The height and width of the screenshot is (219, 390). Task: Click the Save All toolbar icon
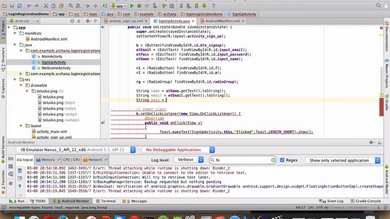12,5
